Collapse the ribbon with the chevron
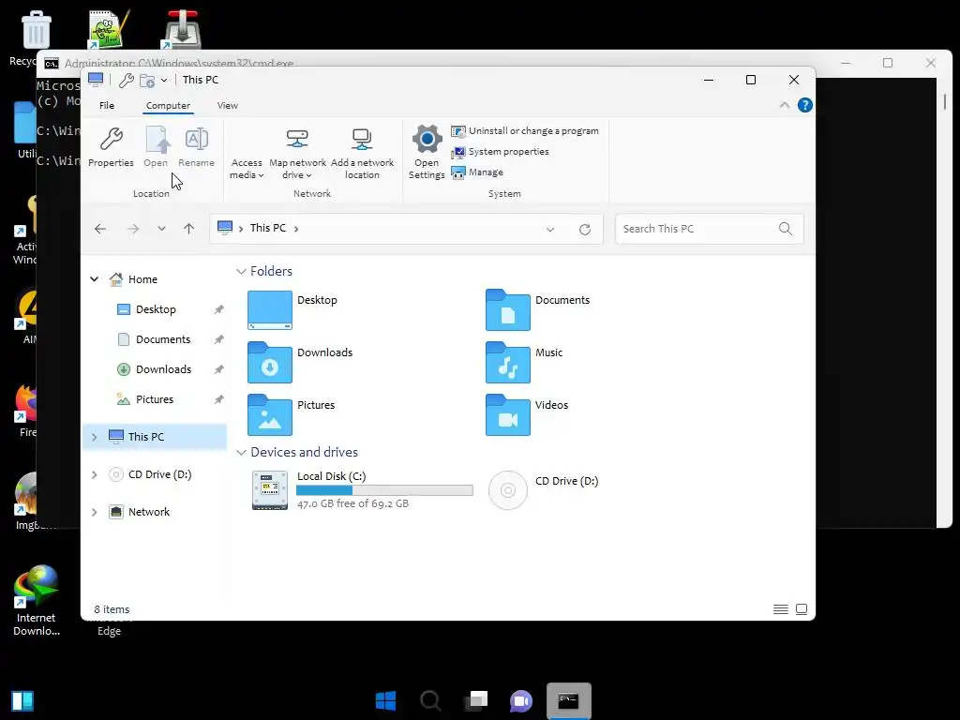The width and height of the screenshot is (960, 720). point(785,105)
